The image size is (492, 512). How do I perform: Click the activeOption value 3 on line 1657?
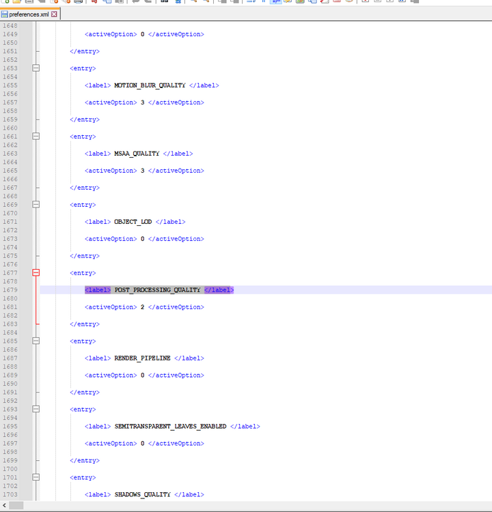click(143, 102)
